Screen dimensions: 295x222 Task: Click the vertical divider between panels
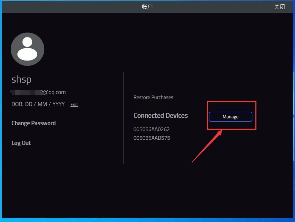124,117
